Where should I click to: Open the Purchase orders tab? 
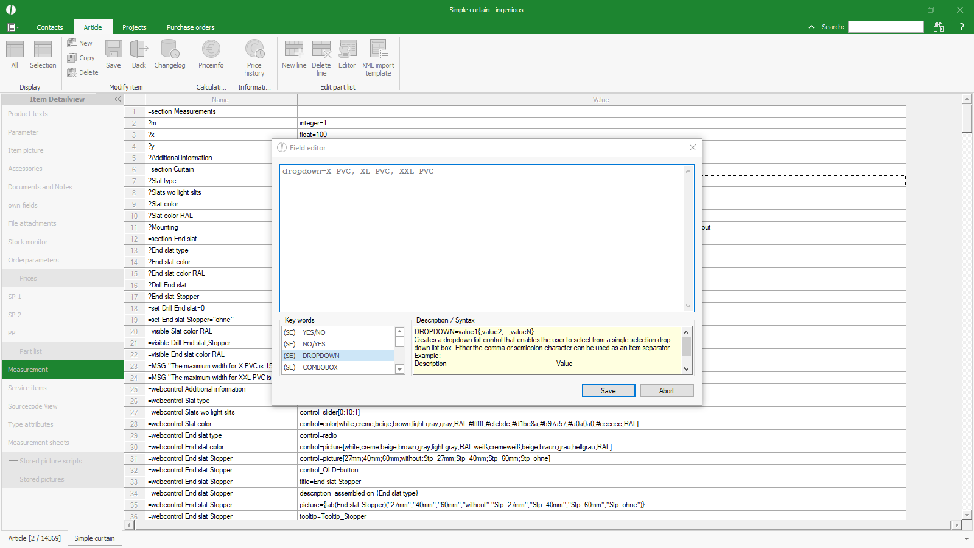[x=191, y=27]
